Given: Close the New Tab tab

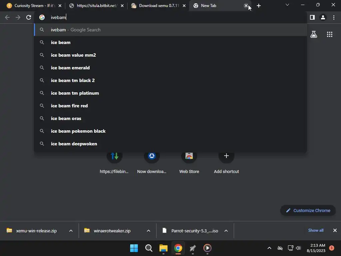Looking at the screenshot, I should pos(246,6).
